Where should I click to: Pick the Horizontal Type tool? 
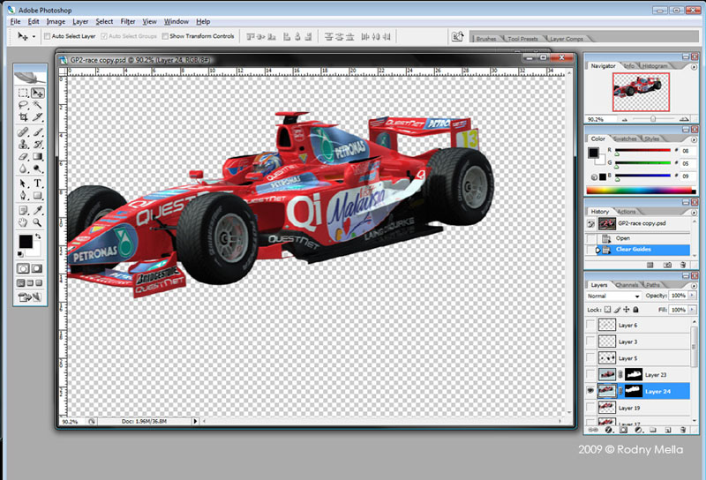(38, 184)
